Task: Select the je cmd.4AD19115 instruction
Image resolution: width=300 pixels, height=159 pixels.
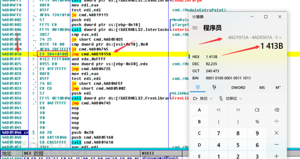Action: tap(90, 15)
